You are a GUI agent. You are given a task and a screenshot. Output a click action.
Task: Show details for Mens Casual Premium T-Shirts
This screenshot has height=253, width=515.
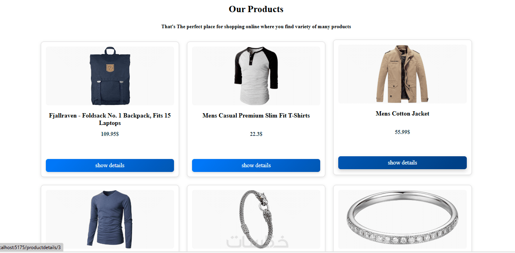(256, 165)
